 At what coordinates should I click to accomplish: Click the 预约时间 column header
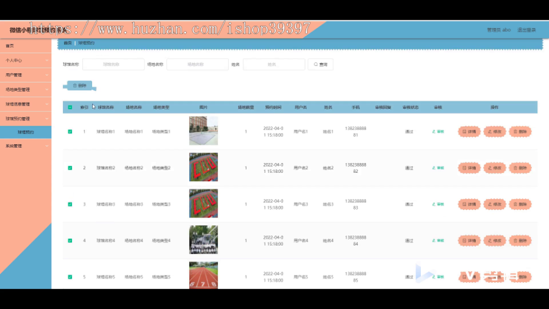[x=273, y=107]
